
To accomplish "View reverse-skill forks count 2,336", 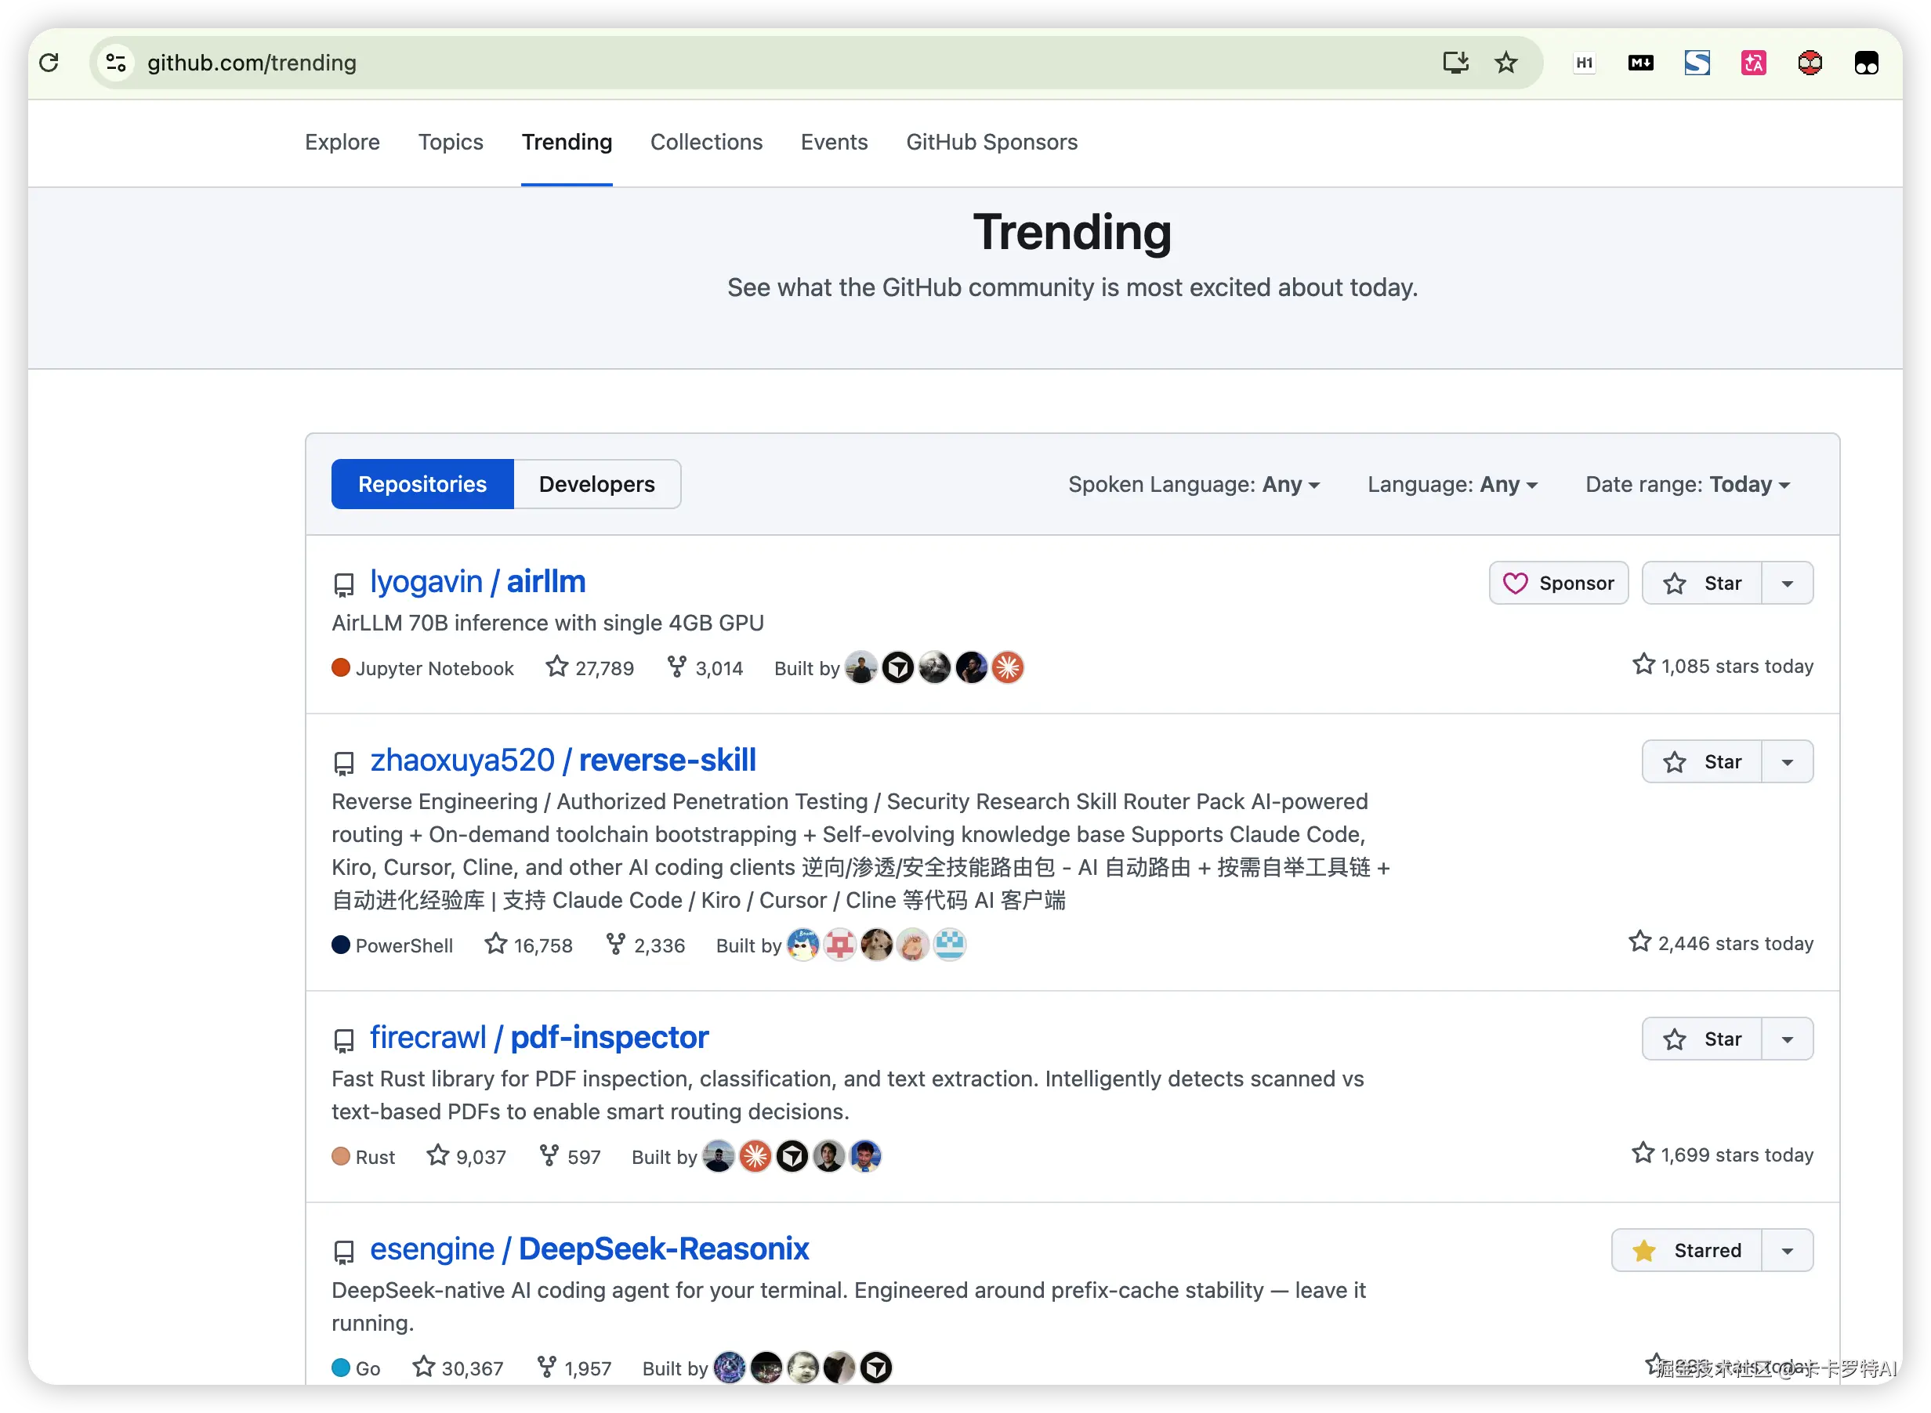I will [x=645, y=945].
